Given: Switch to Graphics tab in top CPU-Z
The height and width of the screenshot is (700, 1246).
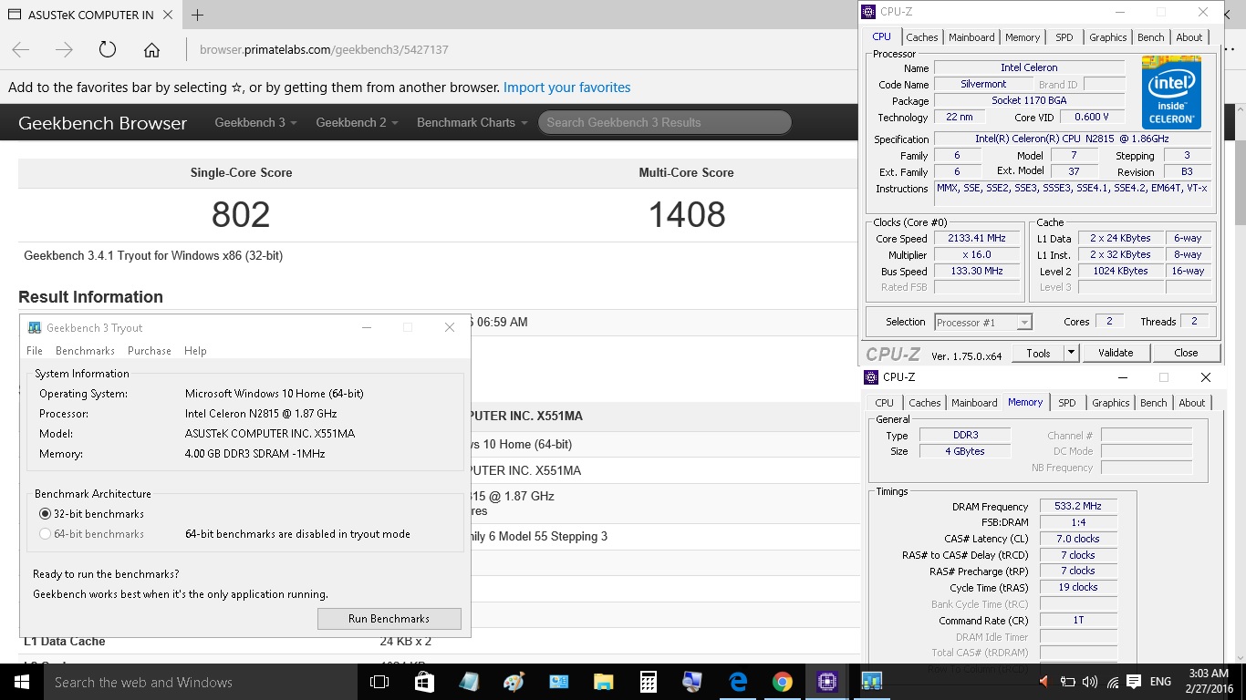Looking at the screenshot, I should 1108,37.
